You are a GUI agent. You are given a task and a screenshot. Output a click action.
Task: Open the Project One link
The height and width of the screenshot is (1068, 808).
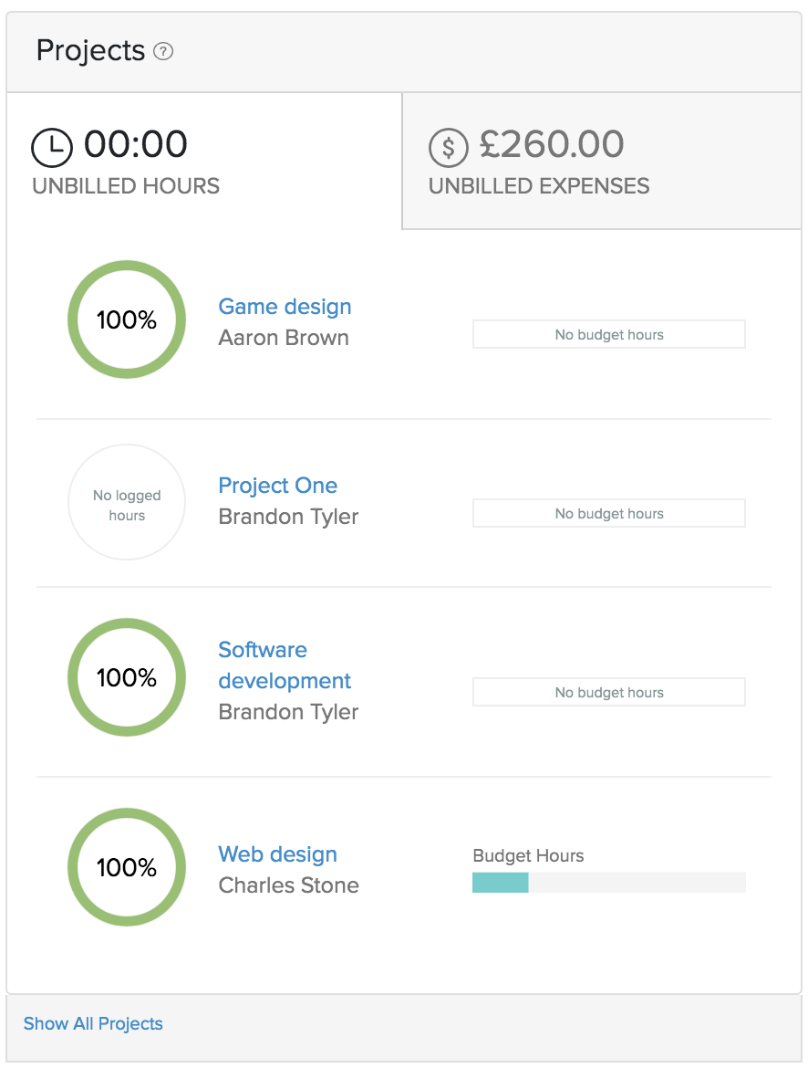click(x=277, y=486)
